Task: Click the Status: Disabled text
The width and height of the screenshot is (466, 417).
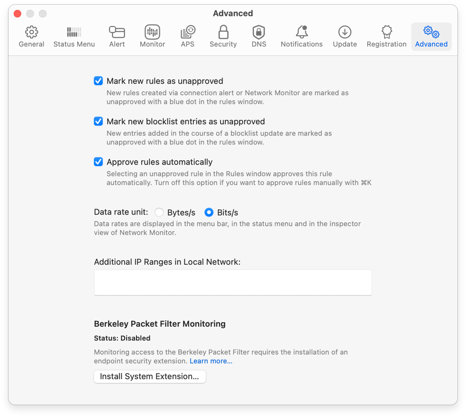Action: coord(122,338)
